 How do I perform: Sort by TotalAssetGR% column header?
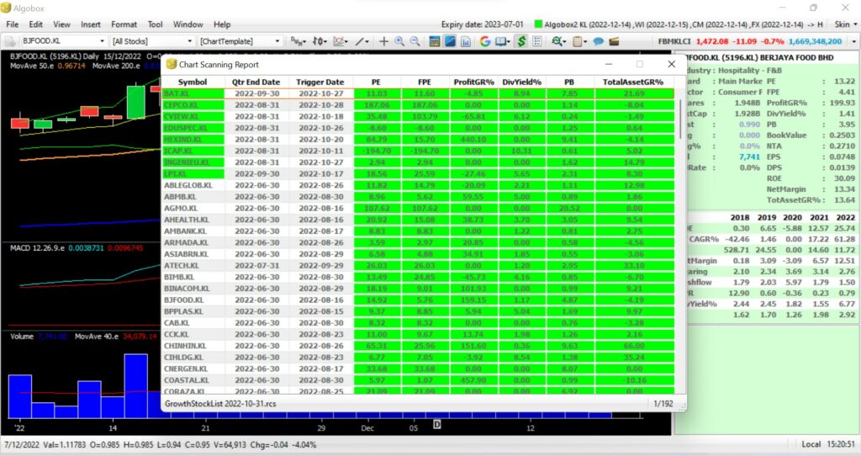[x=634, y=82]
